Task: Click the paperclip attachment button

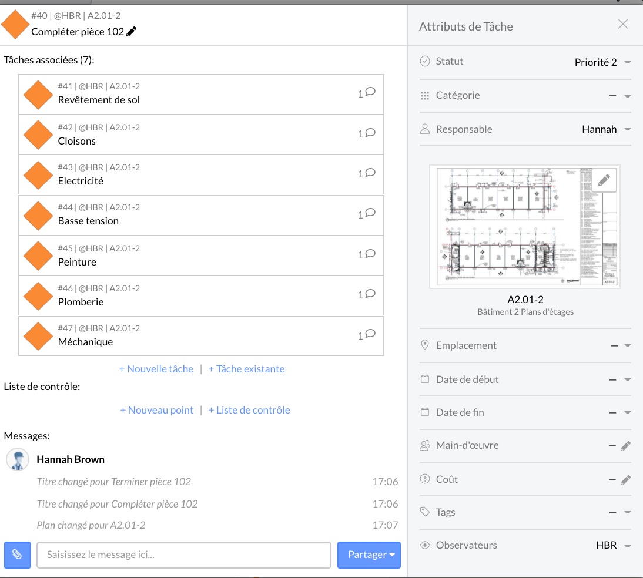Action: coord(17,555)
